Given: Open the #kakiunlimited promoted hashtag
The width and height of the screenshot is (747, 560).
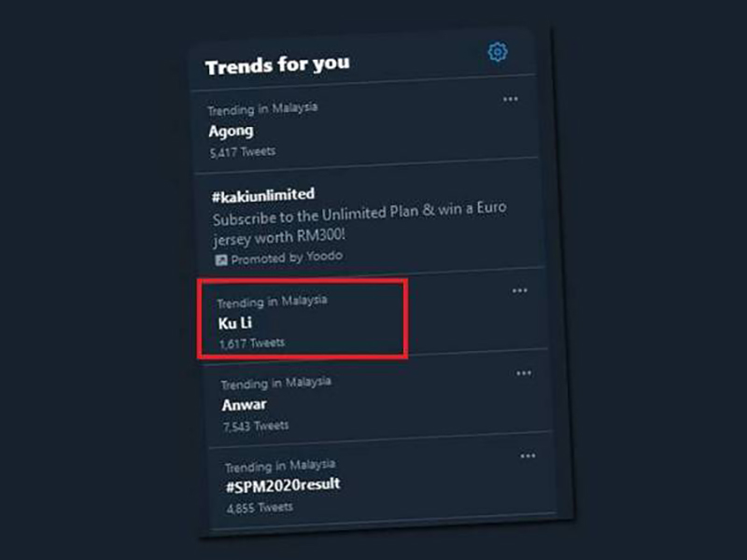Looking at the screenshot, I should (x=263, y=194).
